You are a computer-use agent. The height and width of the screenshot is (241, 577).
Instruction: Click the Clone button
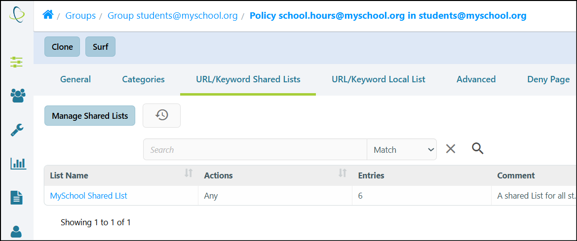click(x=62, y=47)
